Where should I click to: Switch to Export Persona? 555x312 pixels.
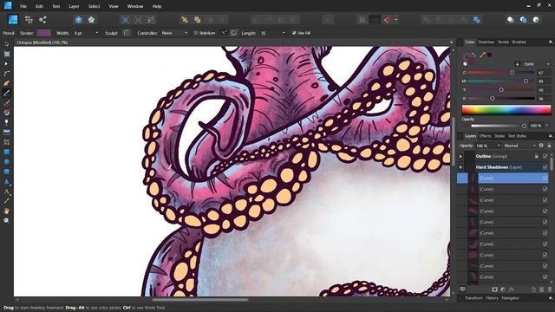[42, 19]
